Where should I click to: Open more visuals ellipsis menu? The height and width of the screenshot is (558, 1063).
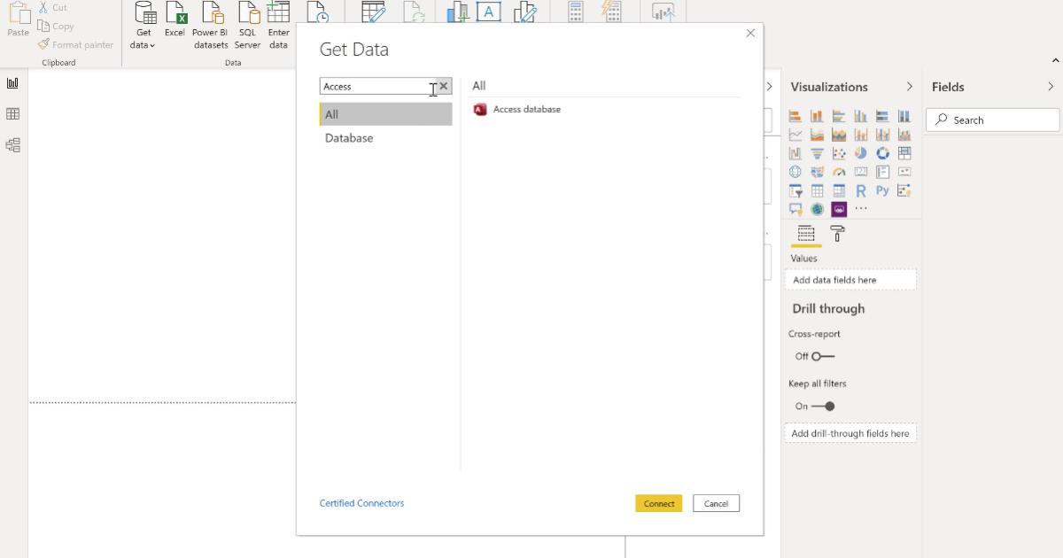coord(860,209)
